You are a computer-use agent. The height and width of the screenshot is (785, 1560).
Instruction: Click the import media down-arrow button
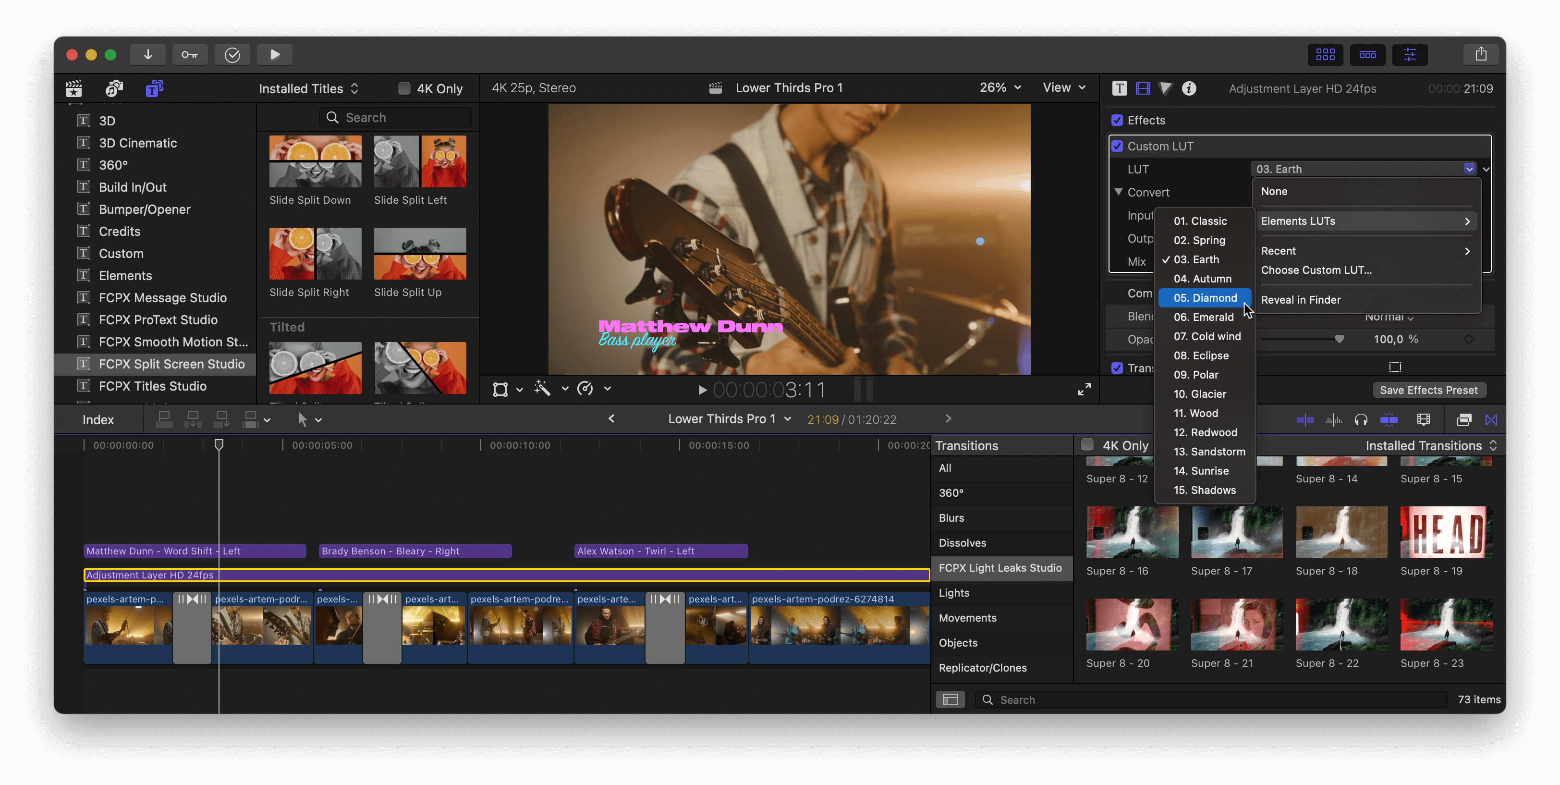pyautogui.click(x=148, y=54)
